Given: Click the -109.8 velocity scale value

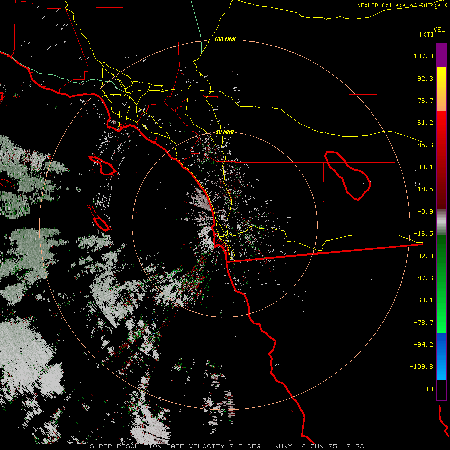Looking at the screenshot, I should click(421, 367).
